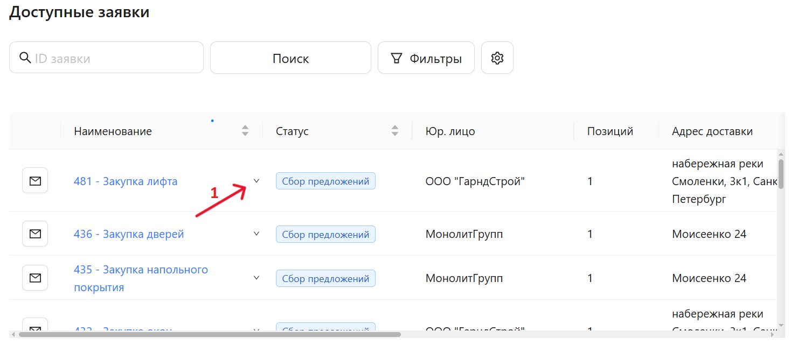This screenshot has width=791, height=345.
Task: Click Сбор предложений status of request 436
Action: click(x=325, y=234)
